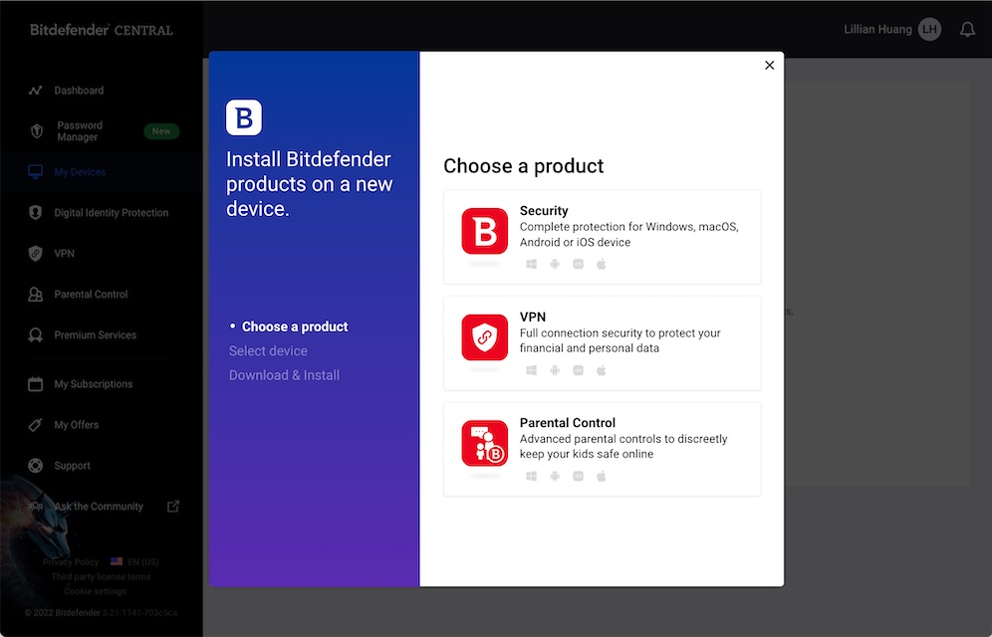Viewport: 992px width, 637px height.
Task: Click the Bitdefender CENTRAL logo
Action: tap(102, 30)
